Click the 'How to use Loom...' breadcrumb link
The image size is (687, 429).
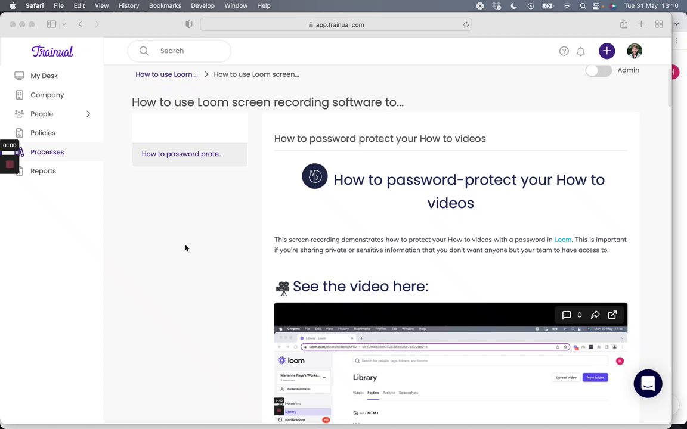point(166,74)
